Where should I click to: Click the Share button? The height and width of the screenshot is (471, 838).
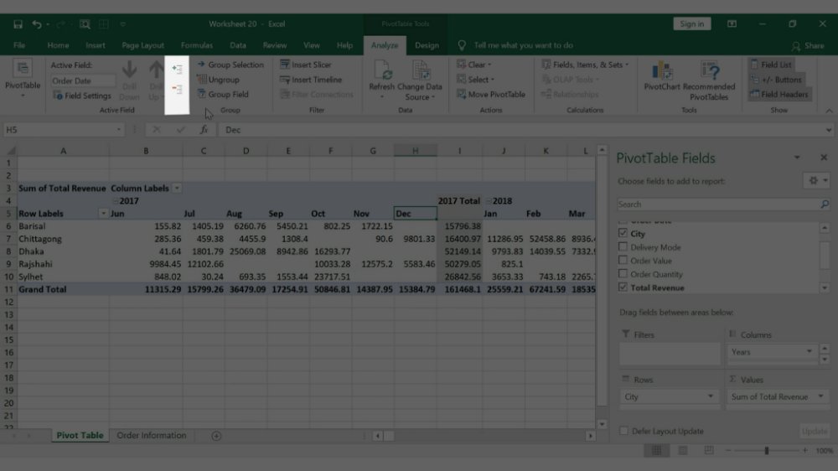tap(808, 46)
